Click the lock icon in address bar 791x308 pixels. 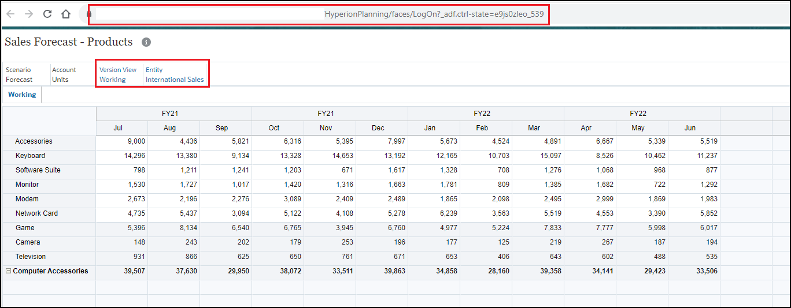coord(88,14)
